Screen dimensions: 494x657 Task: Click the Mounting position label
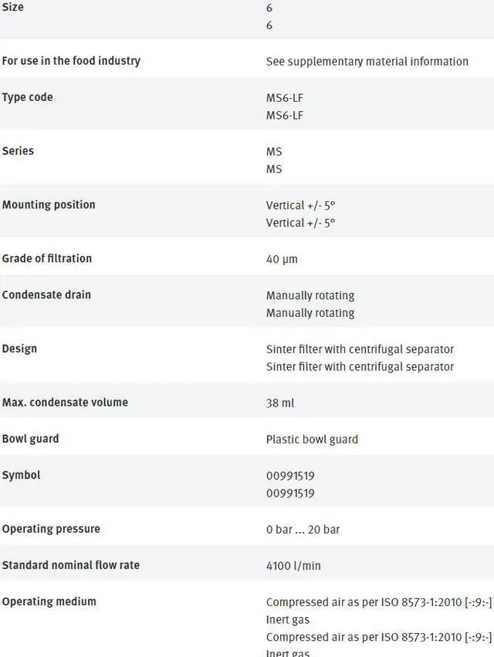point(49,205)
